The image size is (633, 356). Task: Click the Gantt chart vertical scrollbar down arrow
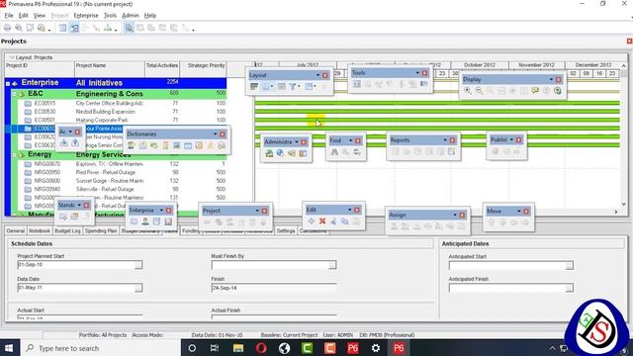tap(624, 205)
